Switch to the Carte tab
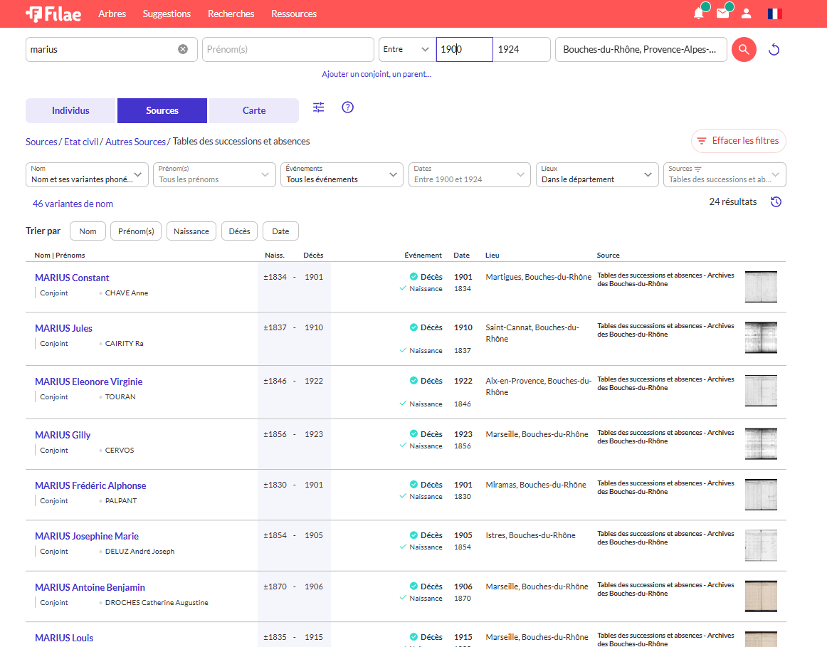827x647 pixels. tap(254, 111)
